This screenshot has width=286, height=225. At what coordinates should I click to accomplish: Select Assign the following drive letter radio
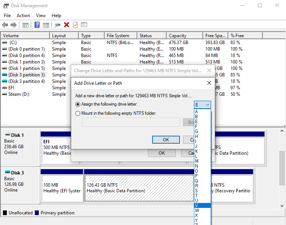point(78,104)
